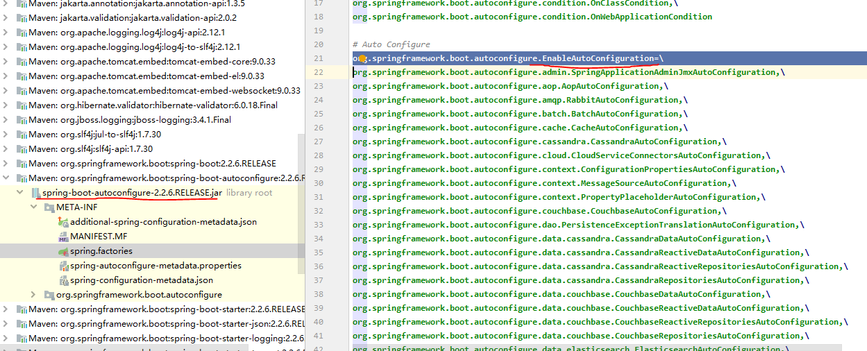Collapse spring-boot-autoconfigure-2.2.6.RELEASE.jar node
Viewport: 867px width, 351px height.
(20, 193)
